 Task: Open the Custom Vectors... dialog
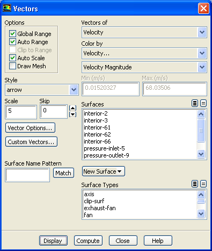31,142
